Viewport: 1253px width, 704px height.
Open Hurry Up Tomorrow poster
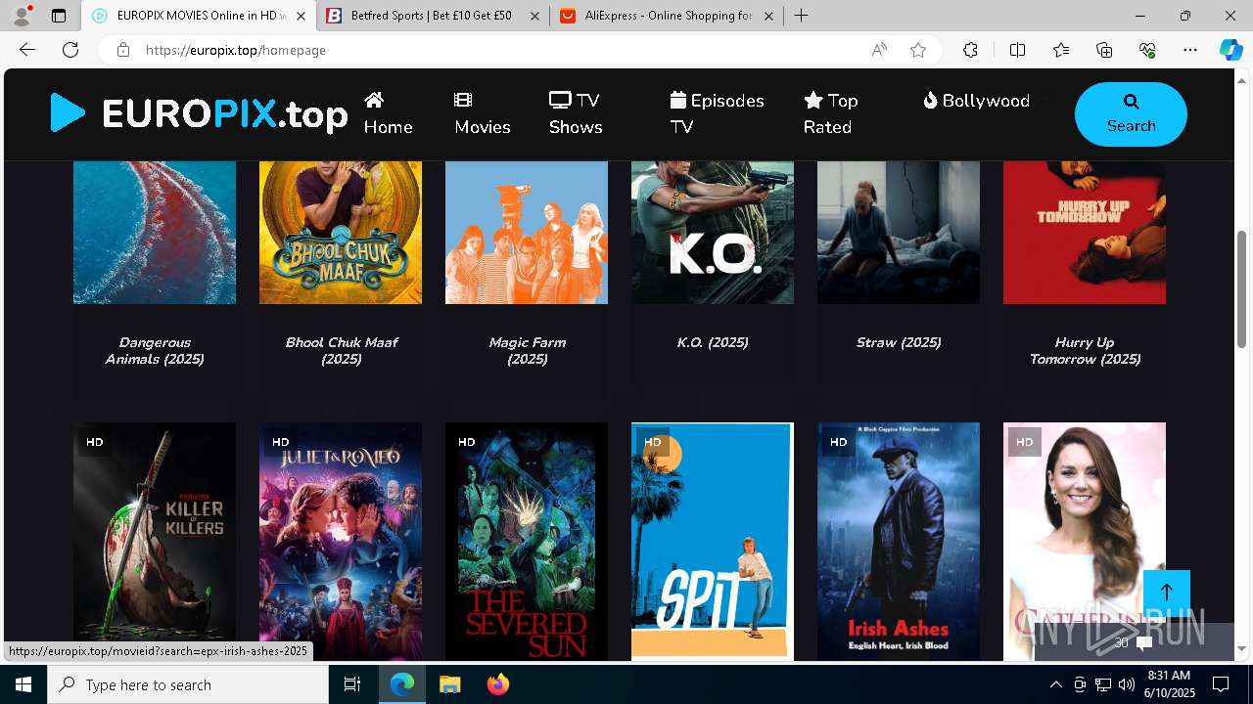(1085, 233)
